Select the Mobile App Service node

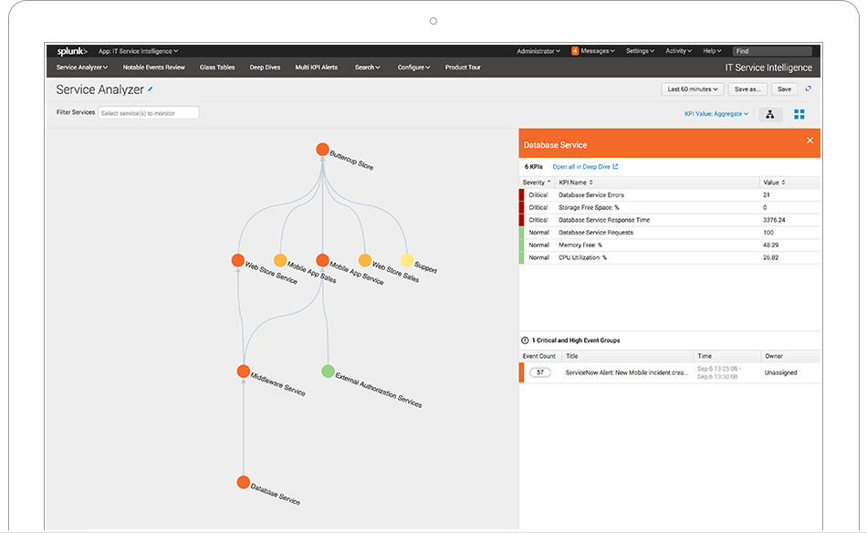[x=322, y=260]
